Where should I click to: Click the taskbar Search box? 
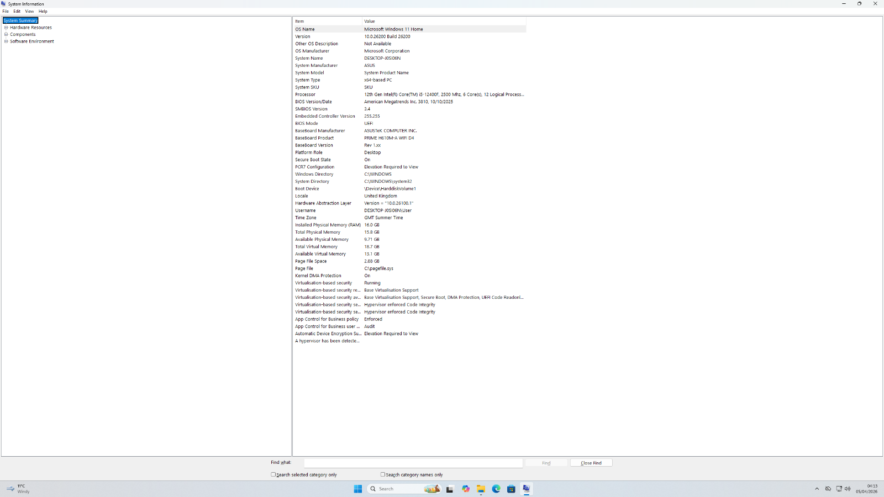coord(404,489)
